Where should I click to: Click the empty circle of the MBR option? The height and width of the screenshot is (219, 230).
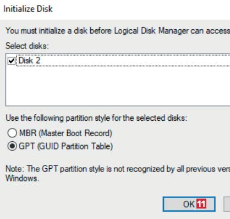pyautogui.click(x=12, y=133)
